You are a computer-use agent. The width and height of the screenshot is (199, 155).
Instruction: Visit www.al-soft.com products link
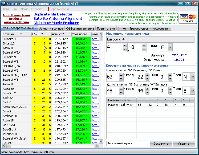[x=16, y=22]
